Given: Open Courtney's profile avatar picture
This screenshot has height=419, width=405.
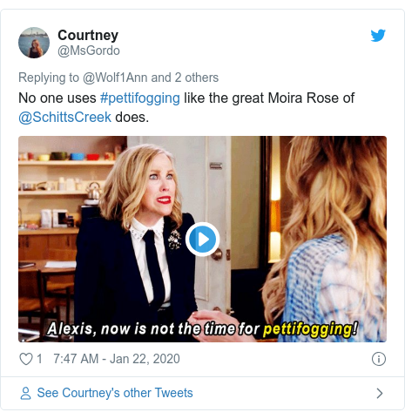Looking at the screenshot, I should [x=34, y=43].
